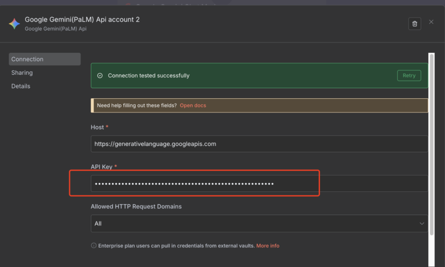Click 'Need help filling out these fields?' text
The width and height of the screenshot is (445, 267).
(137, 105)
